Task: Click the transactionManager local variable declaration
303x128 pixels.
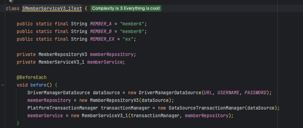Action: (125, 108)
